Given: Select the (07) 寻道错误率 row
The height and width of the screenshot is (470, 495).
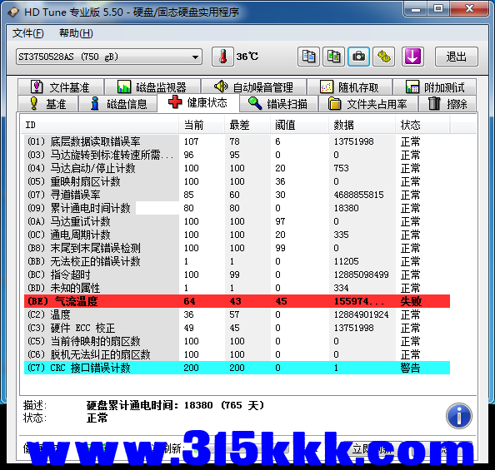Looking at the screenshot, I should click(237, 195).
